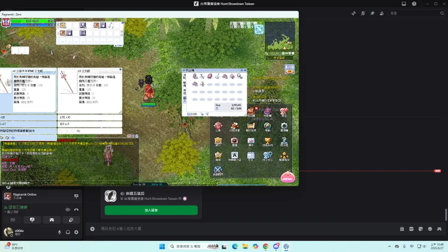Image resolution: width=448 pixels, height=252 pixels.
Task: Open the blue people search icon
Action: (x=267, y=155)
